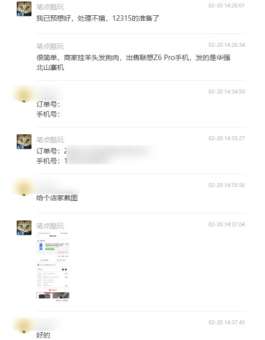The width and height of the screenshot is (265, 340).
Task: Click username 笔点酷玩 above the blurred order number
Action: coord(50,140)
